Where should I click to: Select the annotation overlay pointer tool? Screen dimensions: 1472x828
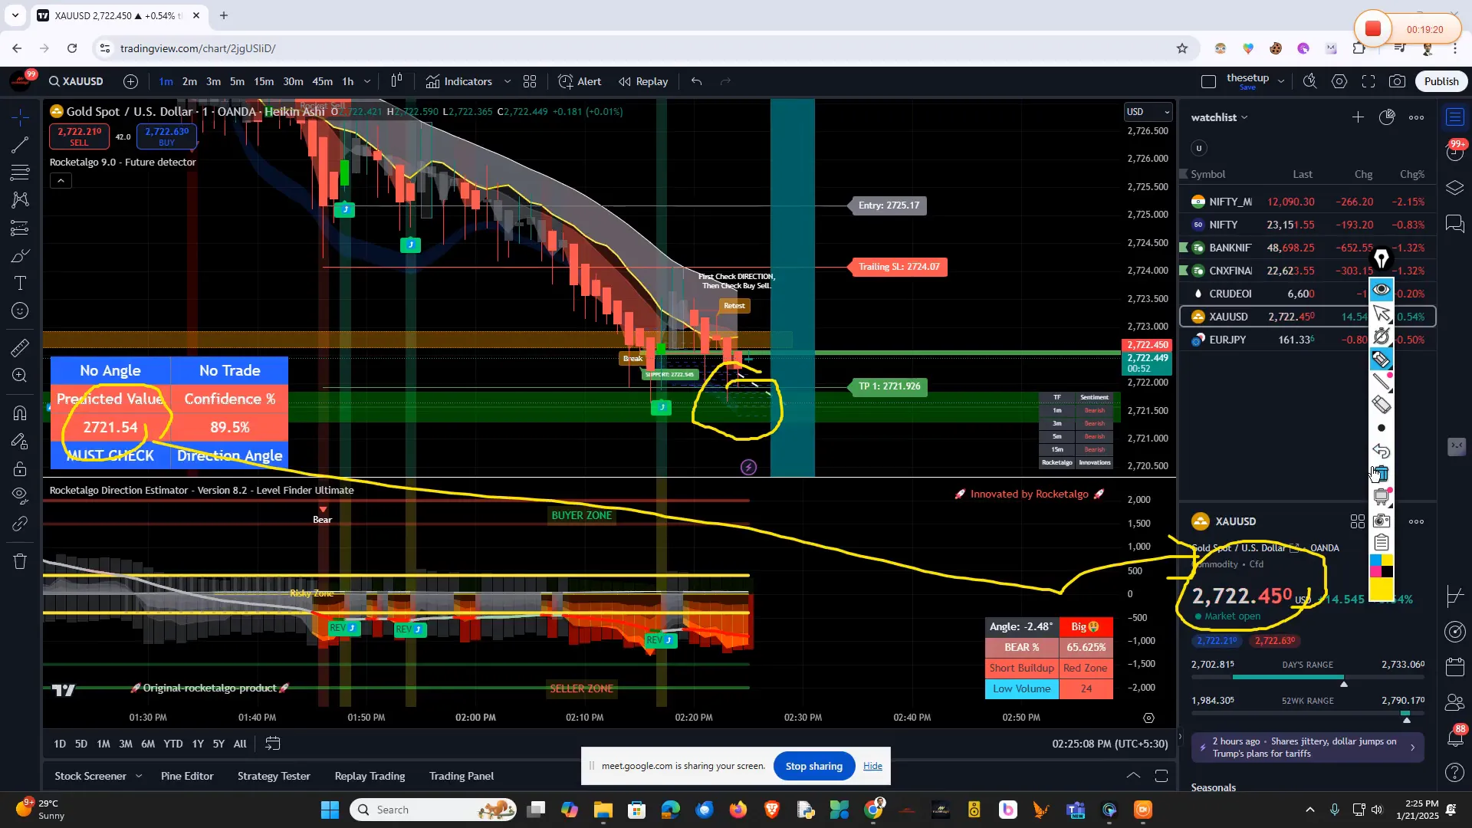click(1382, 313)
